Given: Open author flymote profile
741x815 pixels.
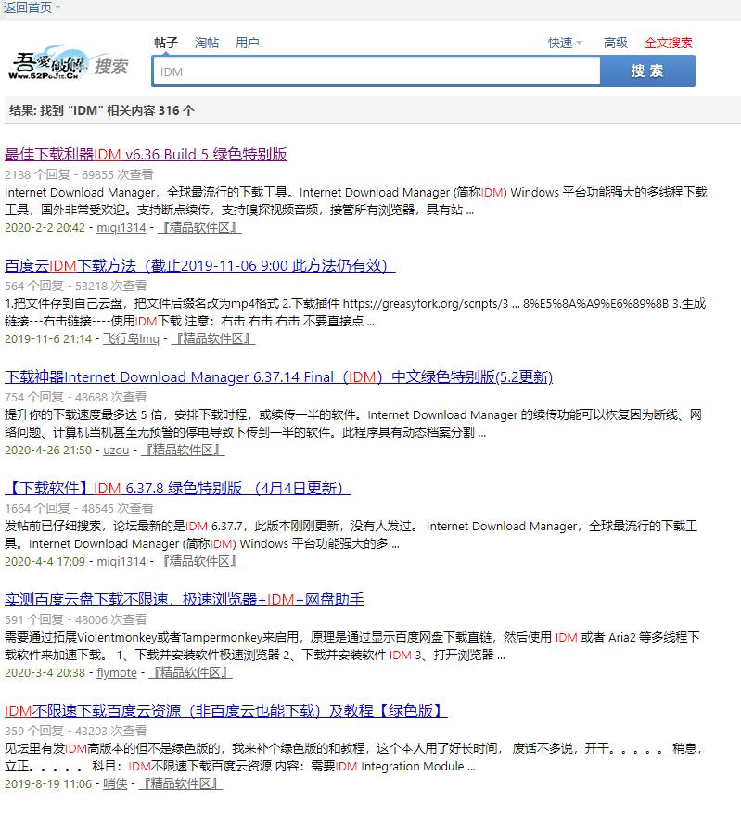Looking at the screenshot, I should pos(117,672).
